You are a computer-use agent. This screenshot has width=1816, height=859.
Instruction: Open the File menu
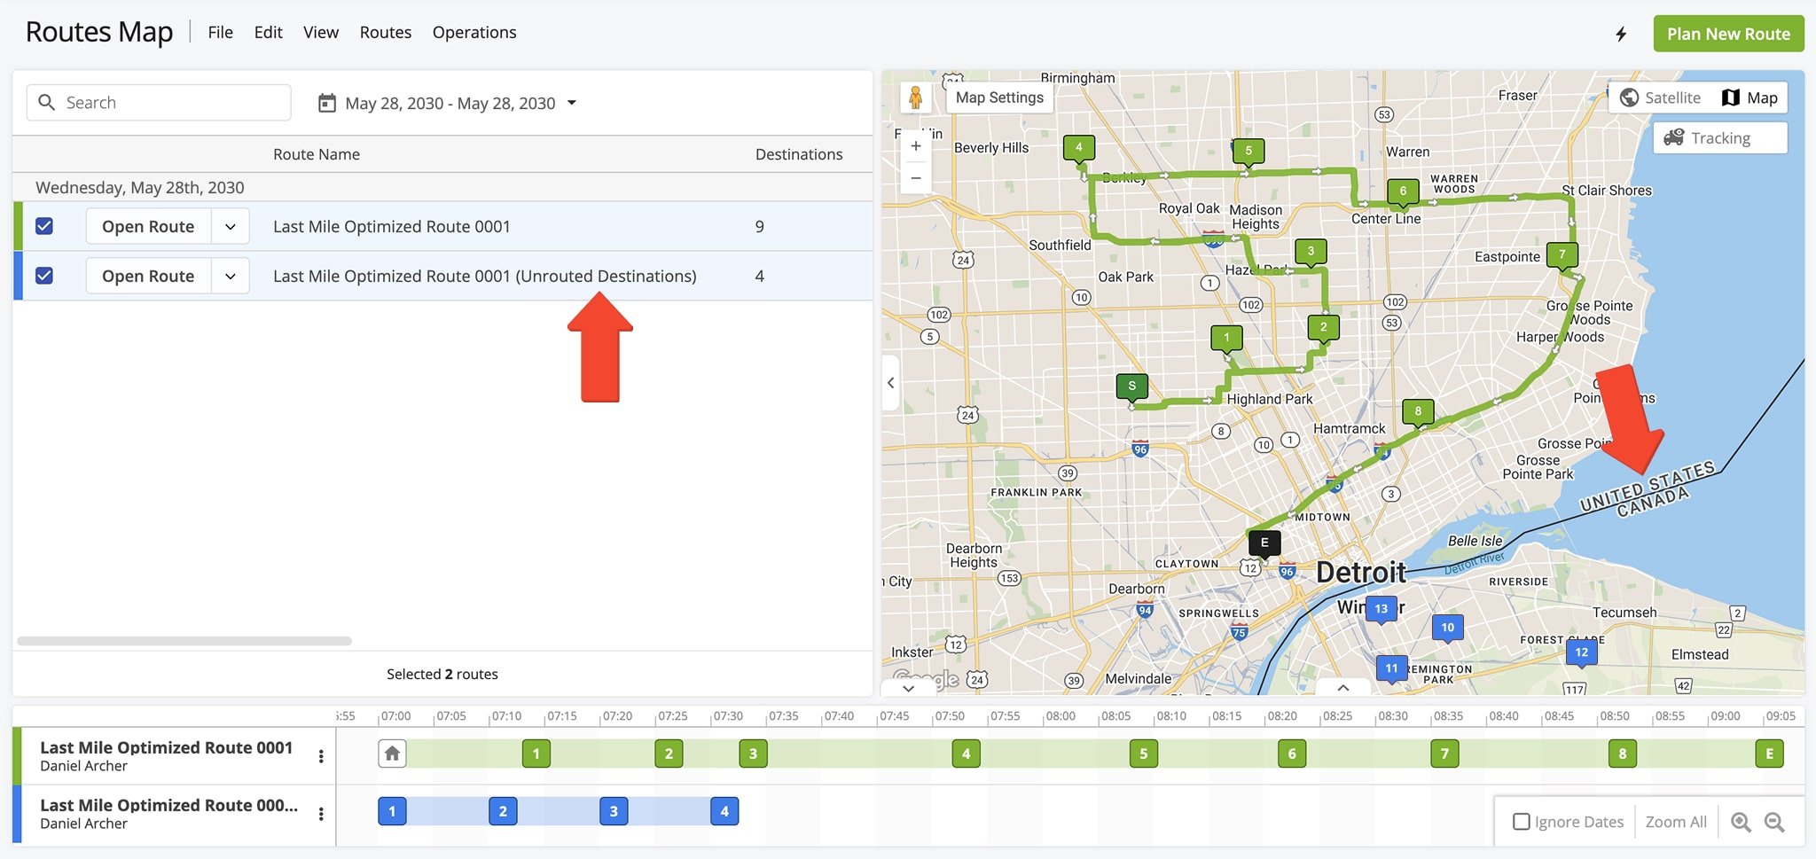point(221,33)
